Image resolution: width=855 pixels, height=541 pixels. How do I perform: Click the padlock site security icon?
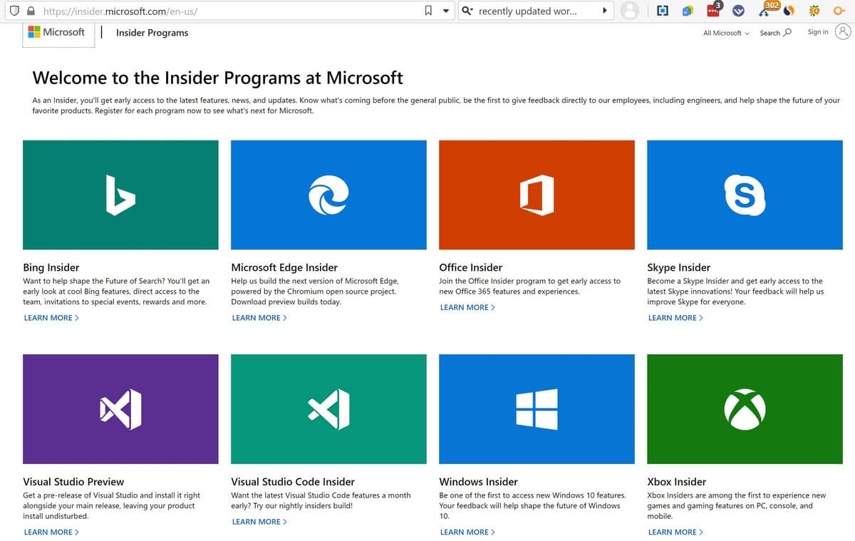[31, 11]
